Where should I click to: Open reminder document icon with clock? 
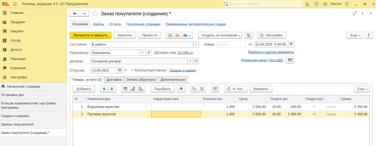click(x=170, y=35)
